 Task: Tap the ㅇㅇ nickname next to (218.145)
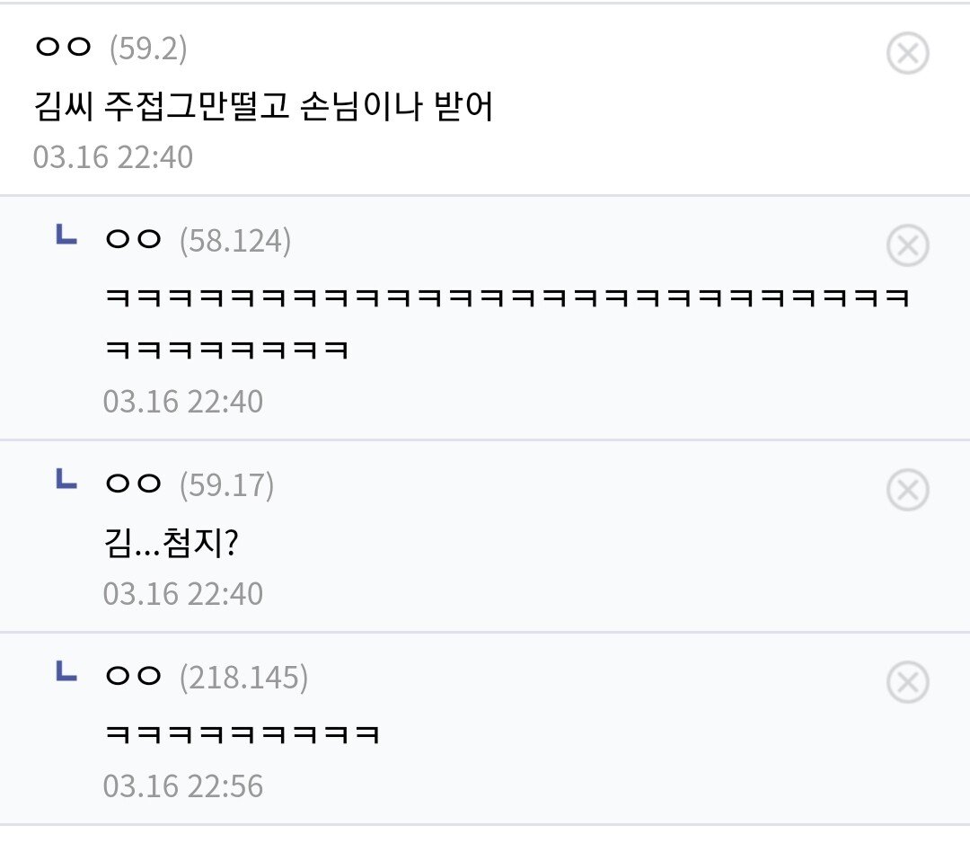[133, 678]
